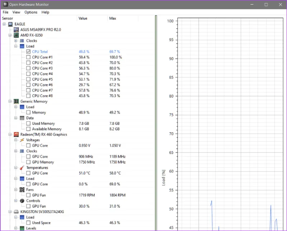Screen dimensions: 287x231
Task: Click the Load icon under Radeon graphics
Action: pyautogui.click(x=22, y=179)
